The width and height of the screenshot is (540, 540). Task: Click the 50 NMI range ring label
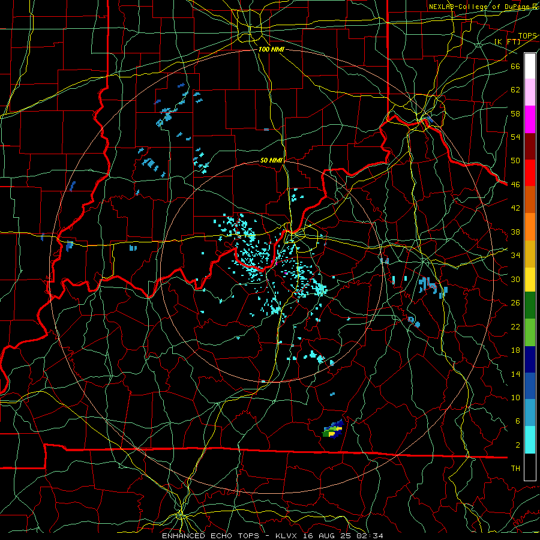tap(271, 160)
